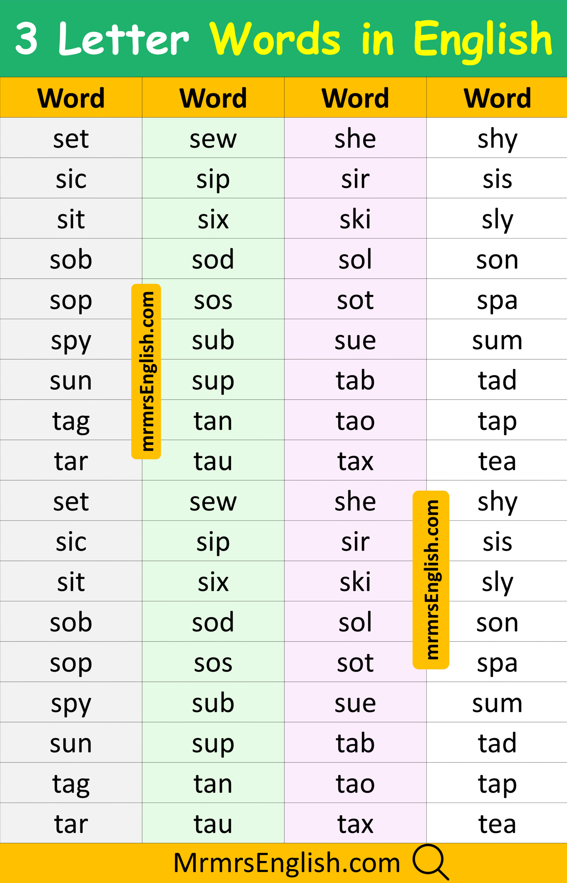Click the last "tau" cell in the table

(213, 824)
